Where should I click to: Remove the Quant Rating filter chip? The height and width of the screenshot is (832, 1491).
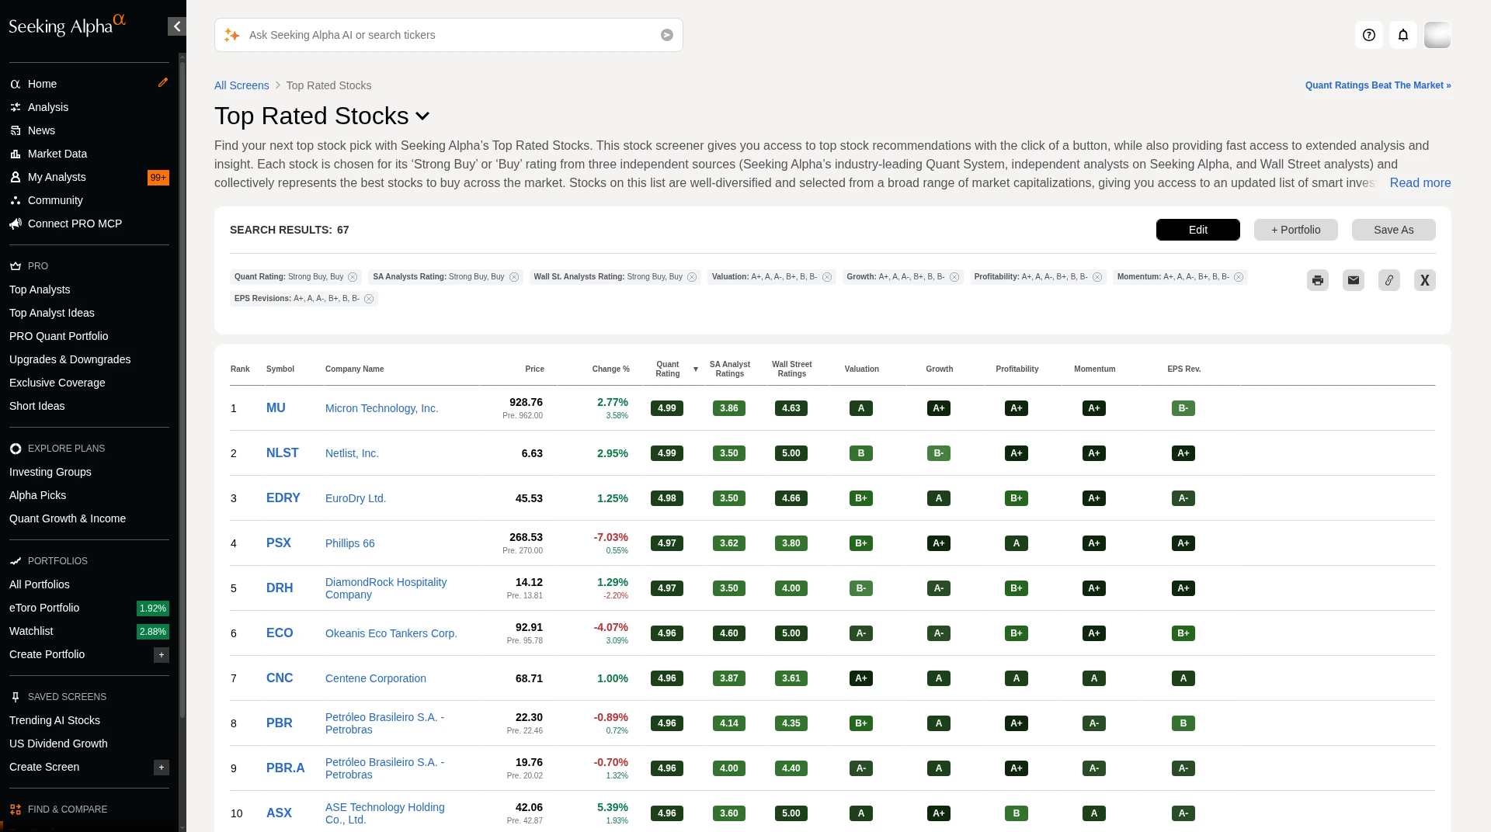[x=353, y=277]
